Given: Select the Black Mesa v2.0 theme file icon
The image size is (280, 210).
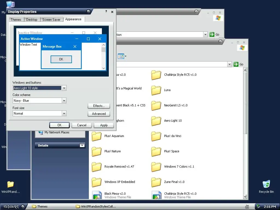Looking at the screenshot, I should click(x=97, y=195).
